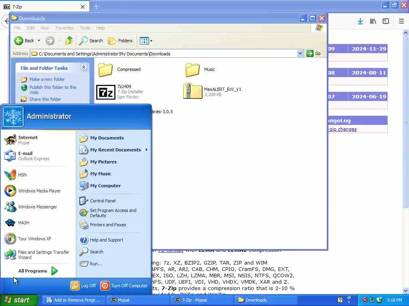Screen dimensions: 409x306
Task: Open Edit menu in Downloads window
Action: click(30, 28)
